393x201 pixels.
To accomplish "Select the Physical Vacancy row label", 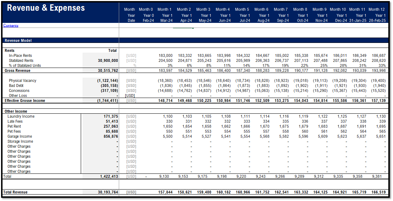I will 23,81.
